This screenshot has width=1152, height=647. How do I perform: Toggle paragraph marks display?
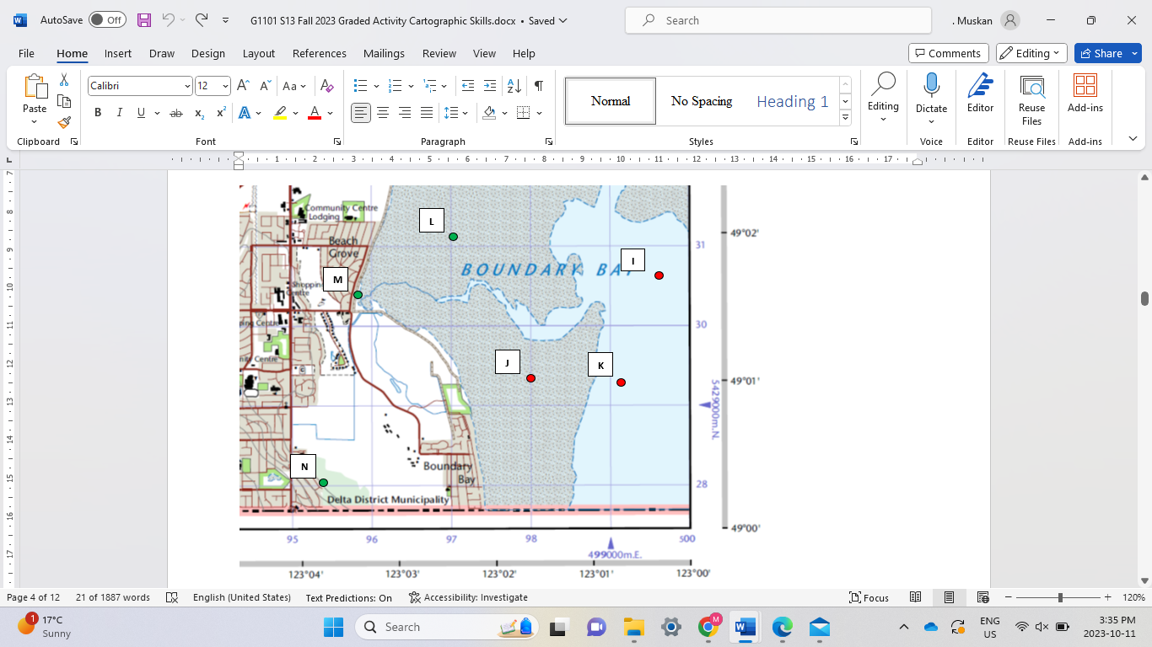[x=537, y=85]
